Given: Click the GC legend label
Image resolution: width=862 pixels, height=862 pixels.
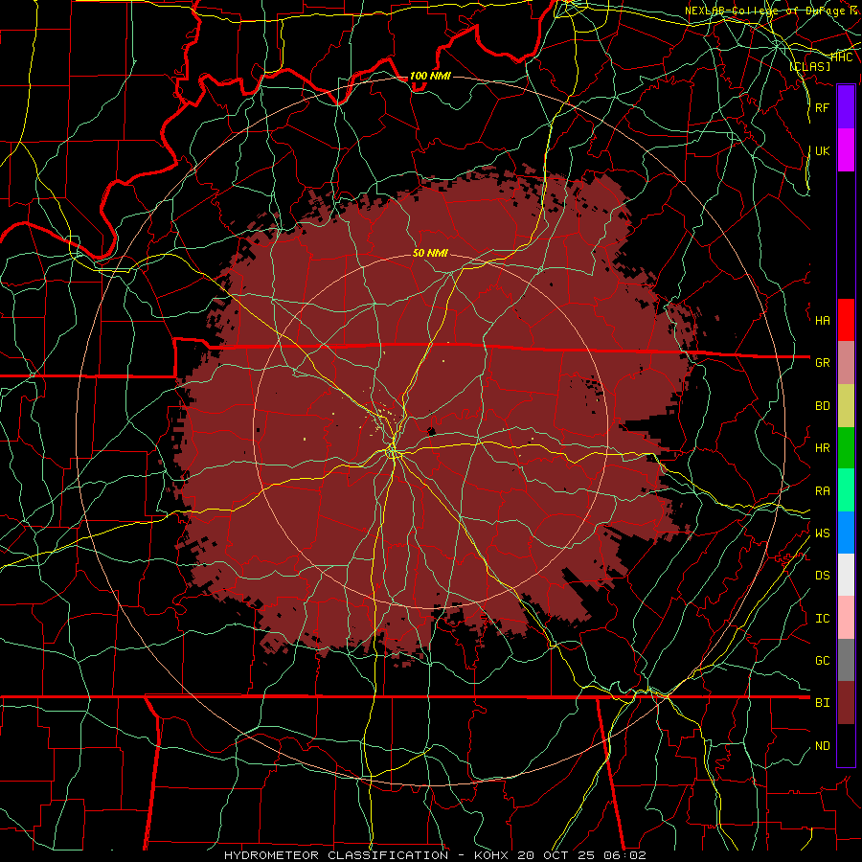Looking at the screenshot, I should (x=823, y=661).
